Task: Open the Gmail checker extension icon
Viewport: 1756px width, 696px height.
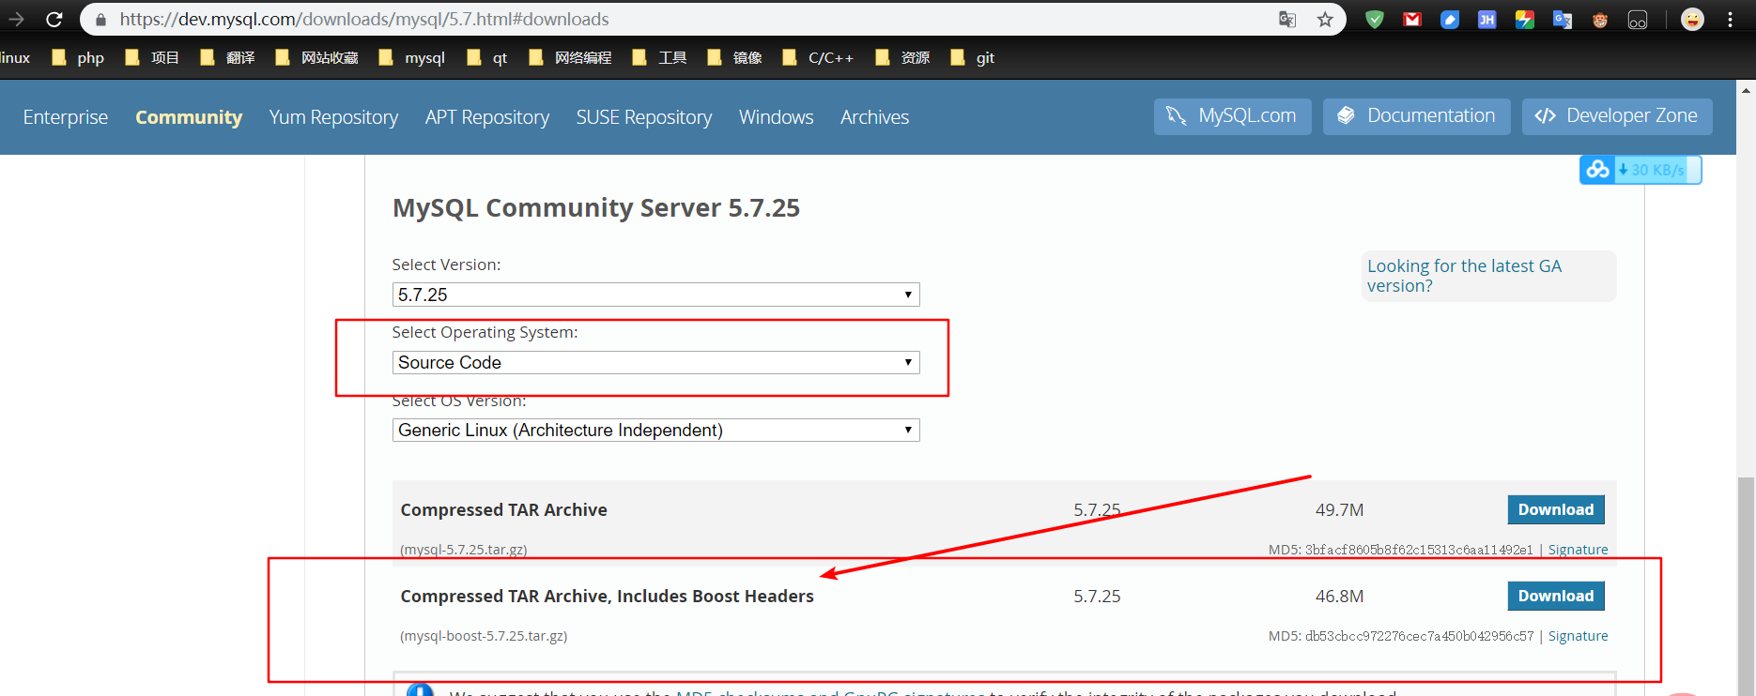Action: tap(1412, 19)
